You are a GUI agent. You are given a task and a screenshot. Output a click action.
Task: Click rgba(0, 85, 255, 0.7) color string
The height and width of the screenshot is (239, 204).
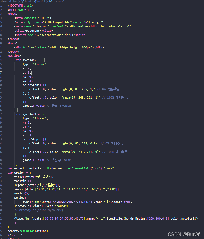(x=79, y=143)
